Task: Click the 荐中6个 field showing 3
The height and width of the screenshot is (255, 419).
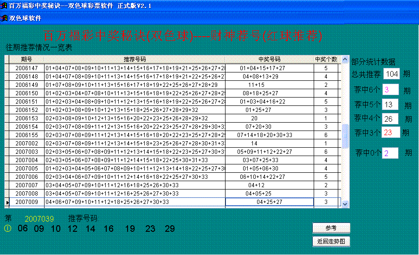Action: 389,90
